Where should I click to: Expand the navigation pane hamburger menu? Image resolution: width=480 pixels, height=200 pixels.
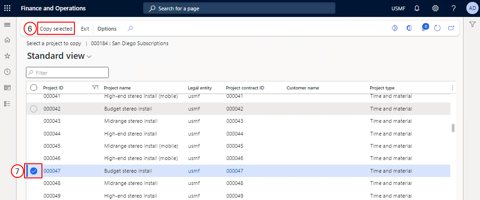tap(7, 25)
